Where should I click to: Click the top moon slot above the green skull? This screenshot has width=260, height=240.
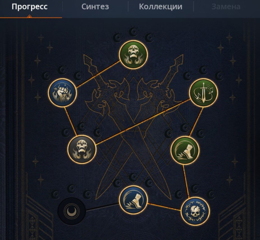[x=133, y=32]
